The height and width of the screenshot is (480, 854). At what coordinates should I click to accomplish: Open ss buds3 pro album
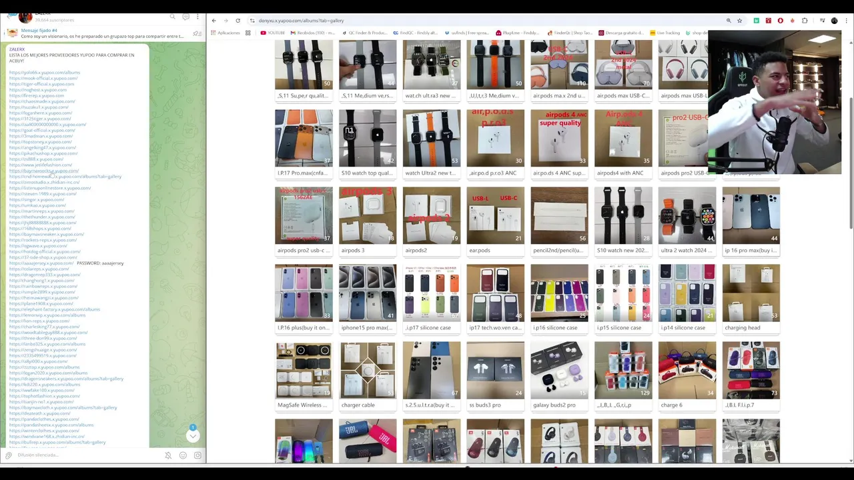495,375
